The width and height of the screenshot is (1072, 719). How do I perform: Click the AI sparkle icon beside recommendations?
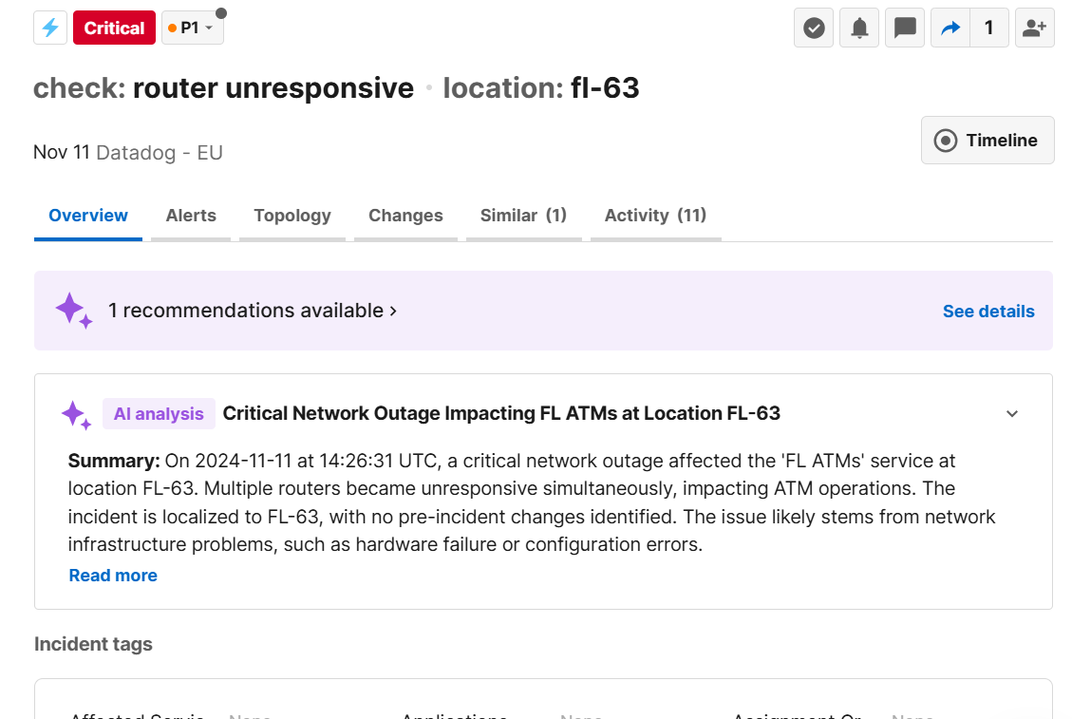(x=74, y=311)
